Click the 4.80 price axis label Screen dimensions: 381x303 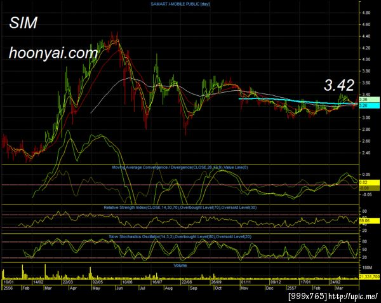366,13
